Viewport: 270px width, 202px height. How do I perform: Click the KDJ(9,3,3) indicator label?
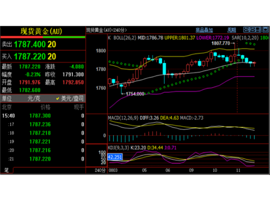point(118,148)
